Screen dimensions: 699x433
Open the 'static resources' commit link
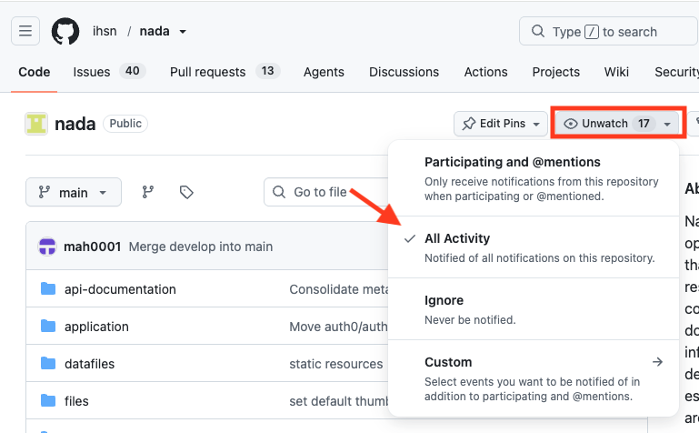click(336, 364)
